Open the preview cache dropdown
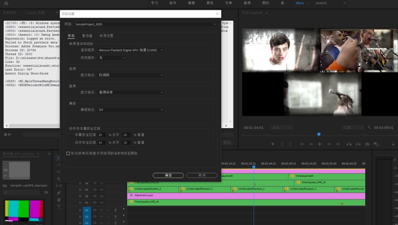 [112, 58]
